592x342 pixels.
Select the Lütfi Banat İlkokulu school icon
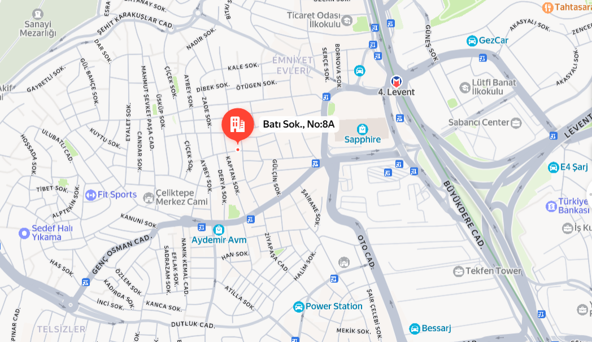(465, 87)
